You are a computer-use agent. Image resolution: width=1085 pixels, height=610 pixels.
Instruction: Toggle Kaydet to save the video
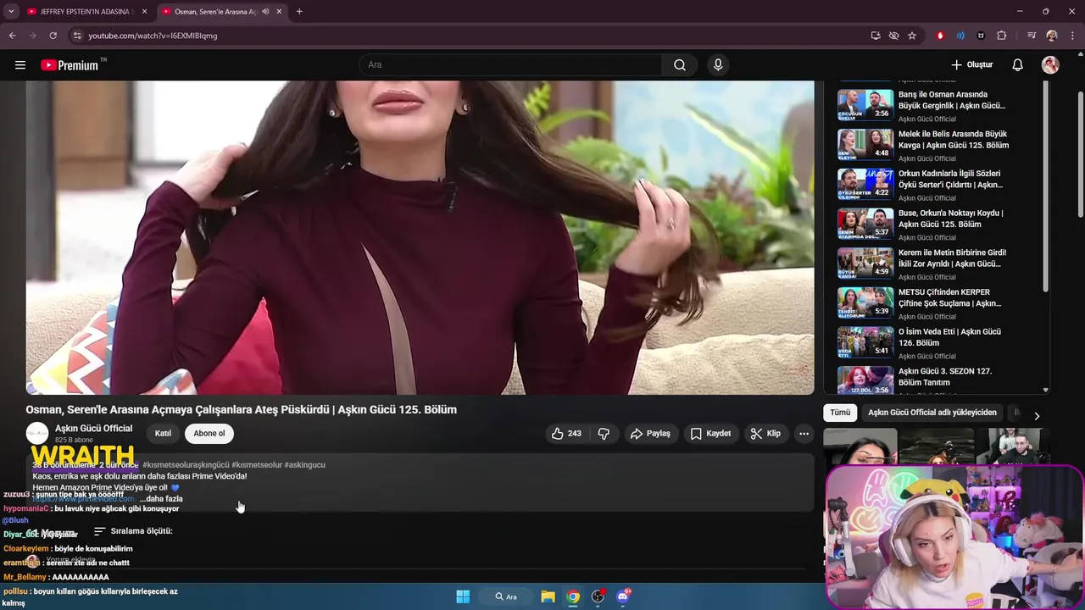tap(710, 433)
